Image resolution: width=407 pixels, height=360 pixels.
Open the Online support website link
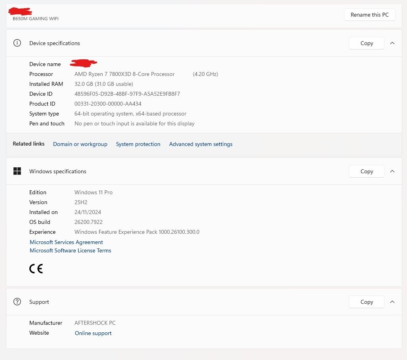click(x=93, y=333)
